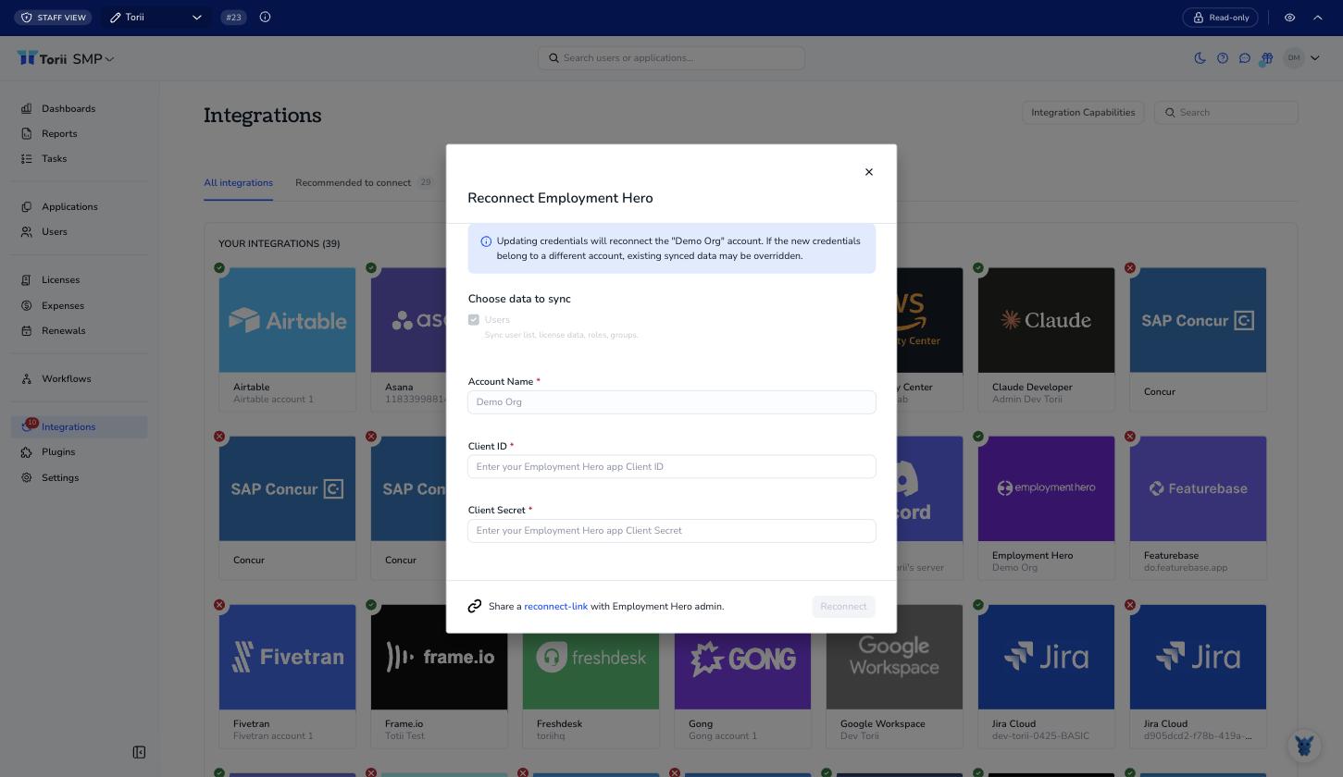This screenshot has width=1343, height=777.
Task: Open Renewals in the sidebar
Action: pyautogui.click(x=79, y=331)
